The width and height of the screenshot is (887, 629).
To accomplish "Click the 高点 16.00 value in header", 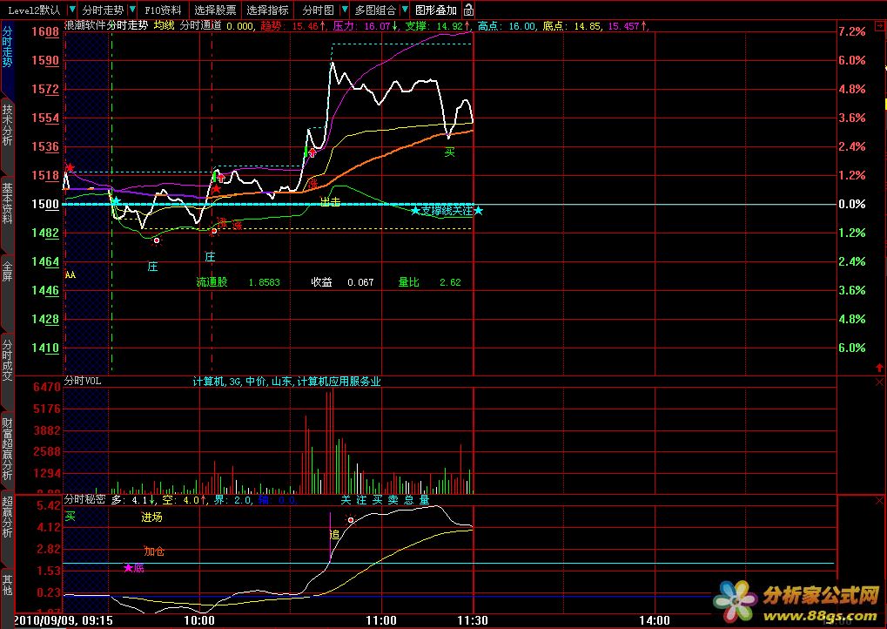I will coord(507,25).
